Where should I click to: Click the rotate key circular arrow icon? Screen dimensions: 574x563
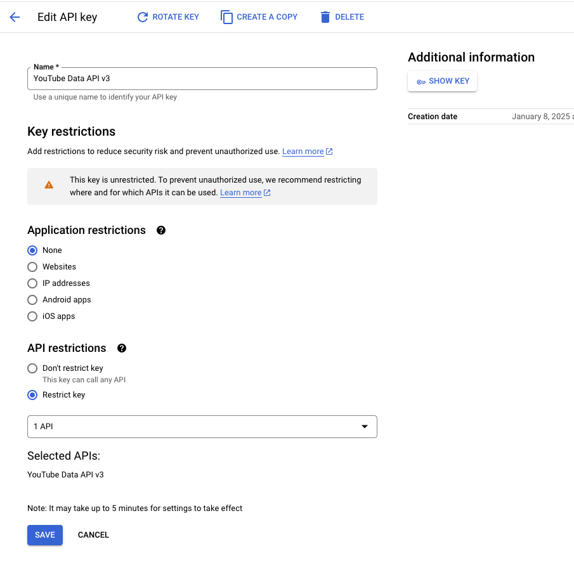point(143,17)
